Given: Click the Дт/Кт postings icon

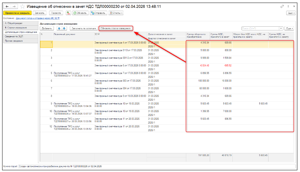Looking at the screenshot, I should (x=68, y=13).
